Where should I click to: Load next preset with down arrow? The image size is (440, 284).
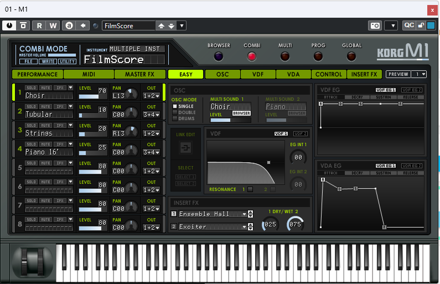tap(171, 26)
